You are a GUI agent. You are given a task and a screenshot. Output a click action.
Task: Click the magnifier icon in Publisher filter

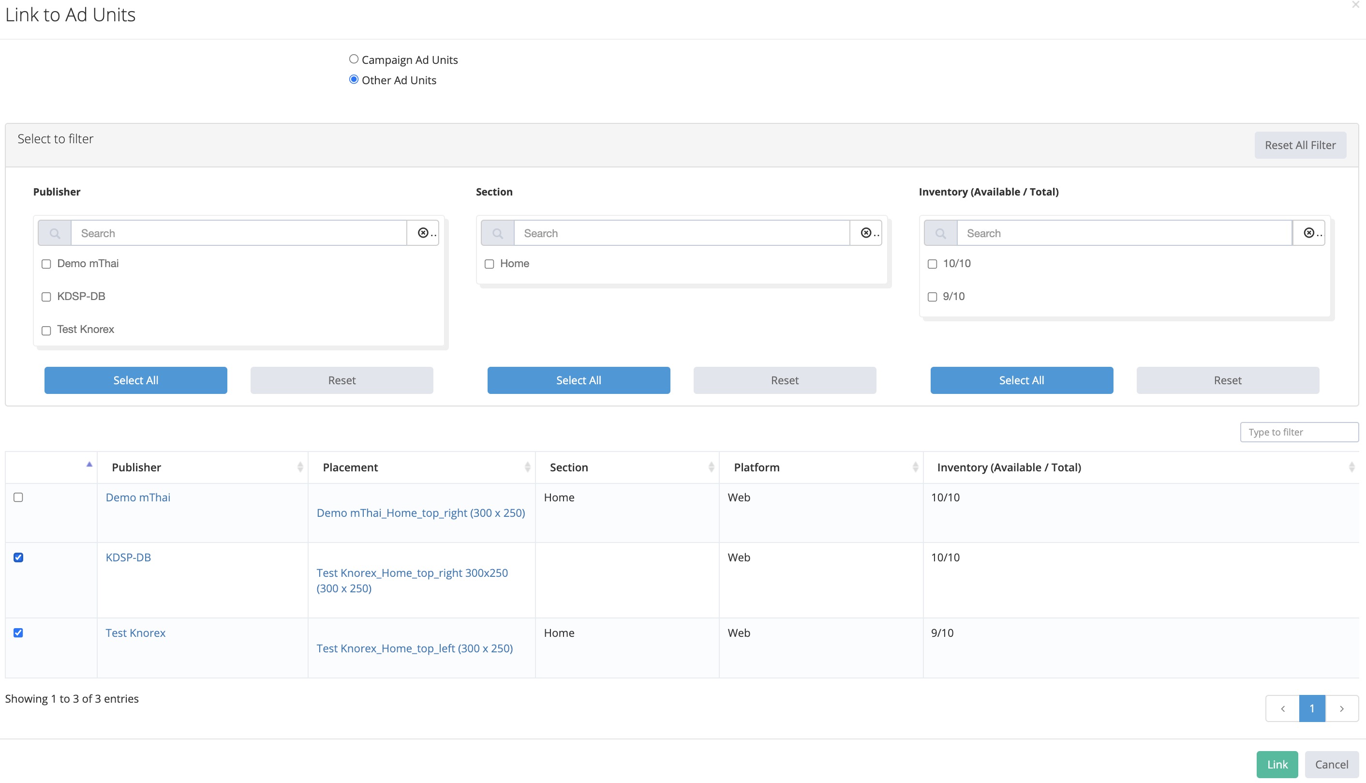55,233
